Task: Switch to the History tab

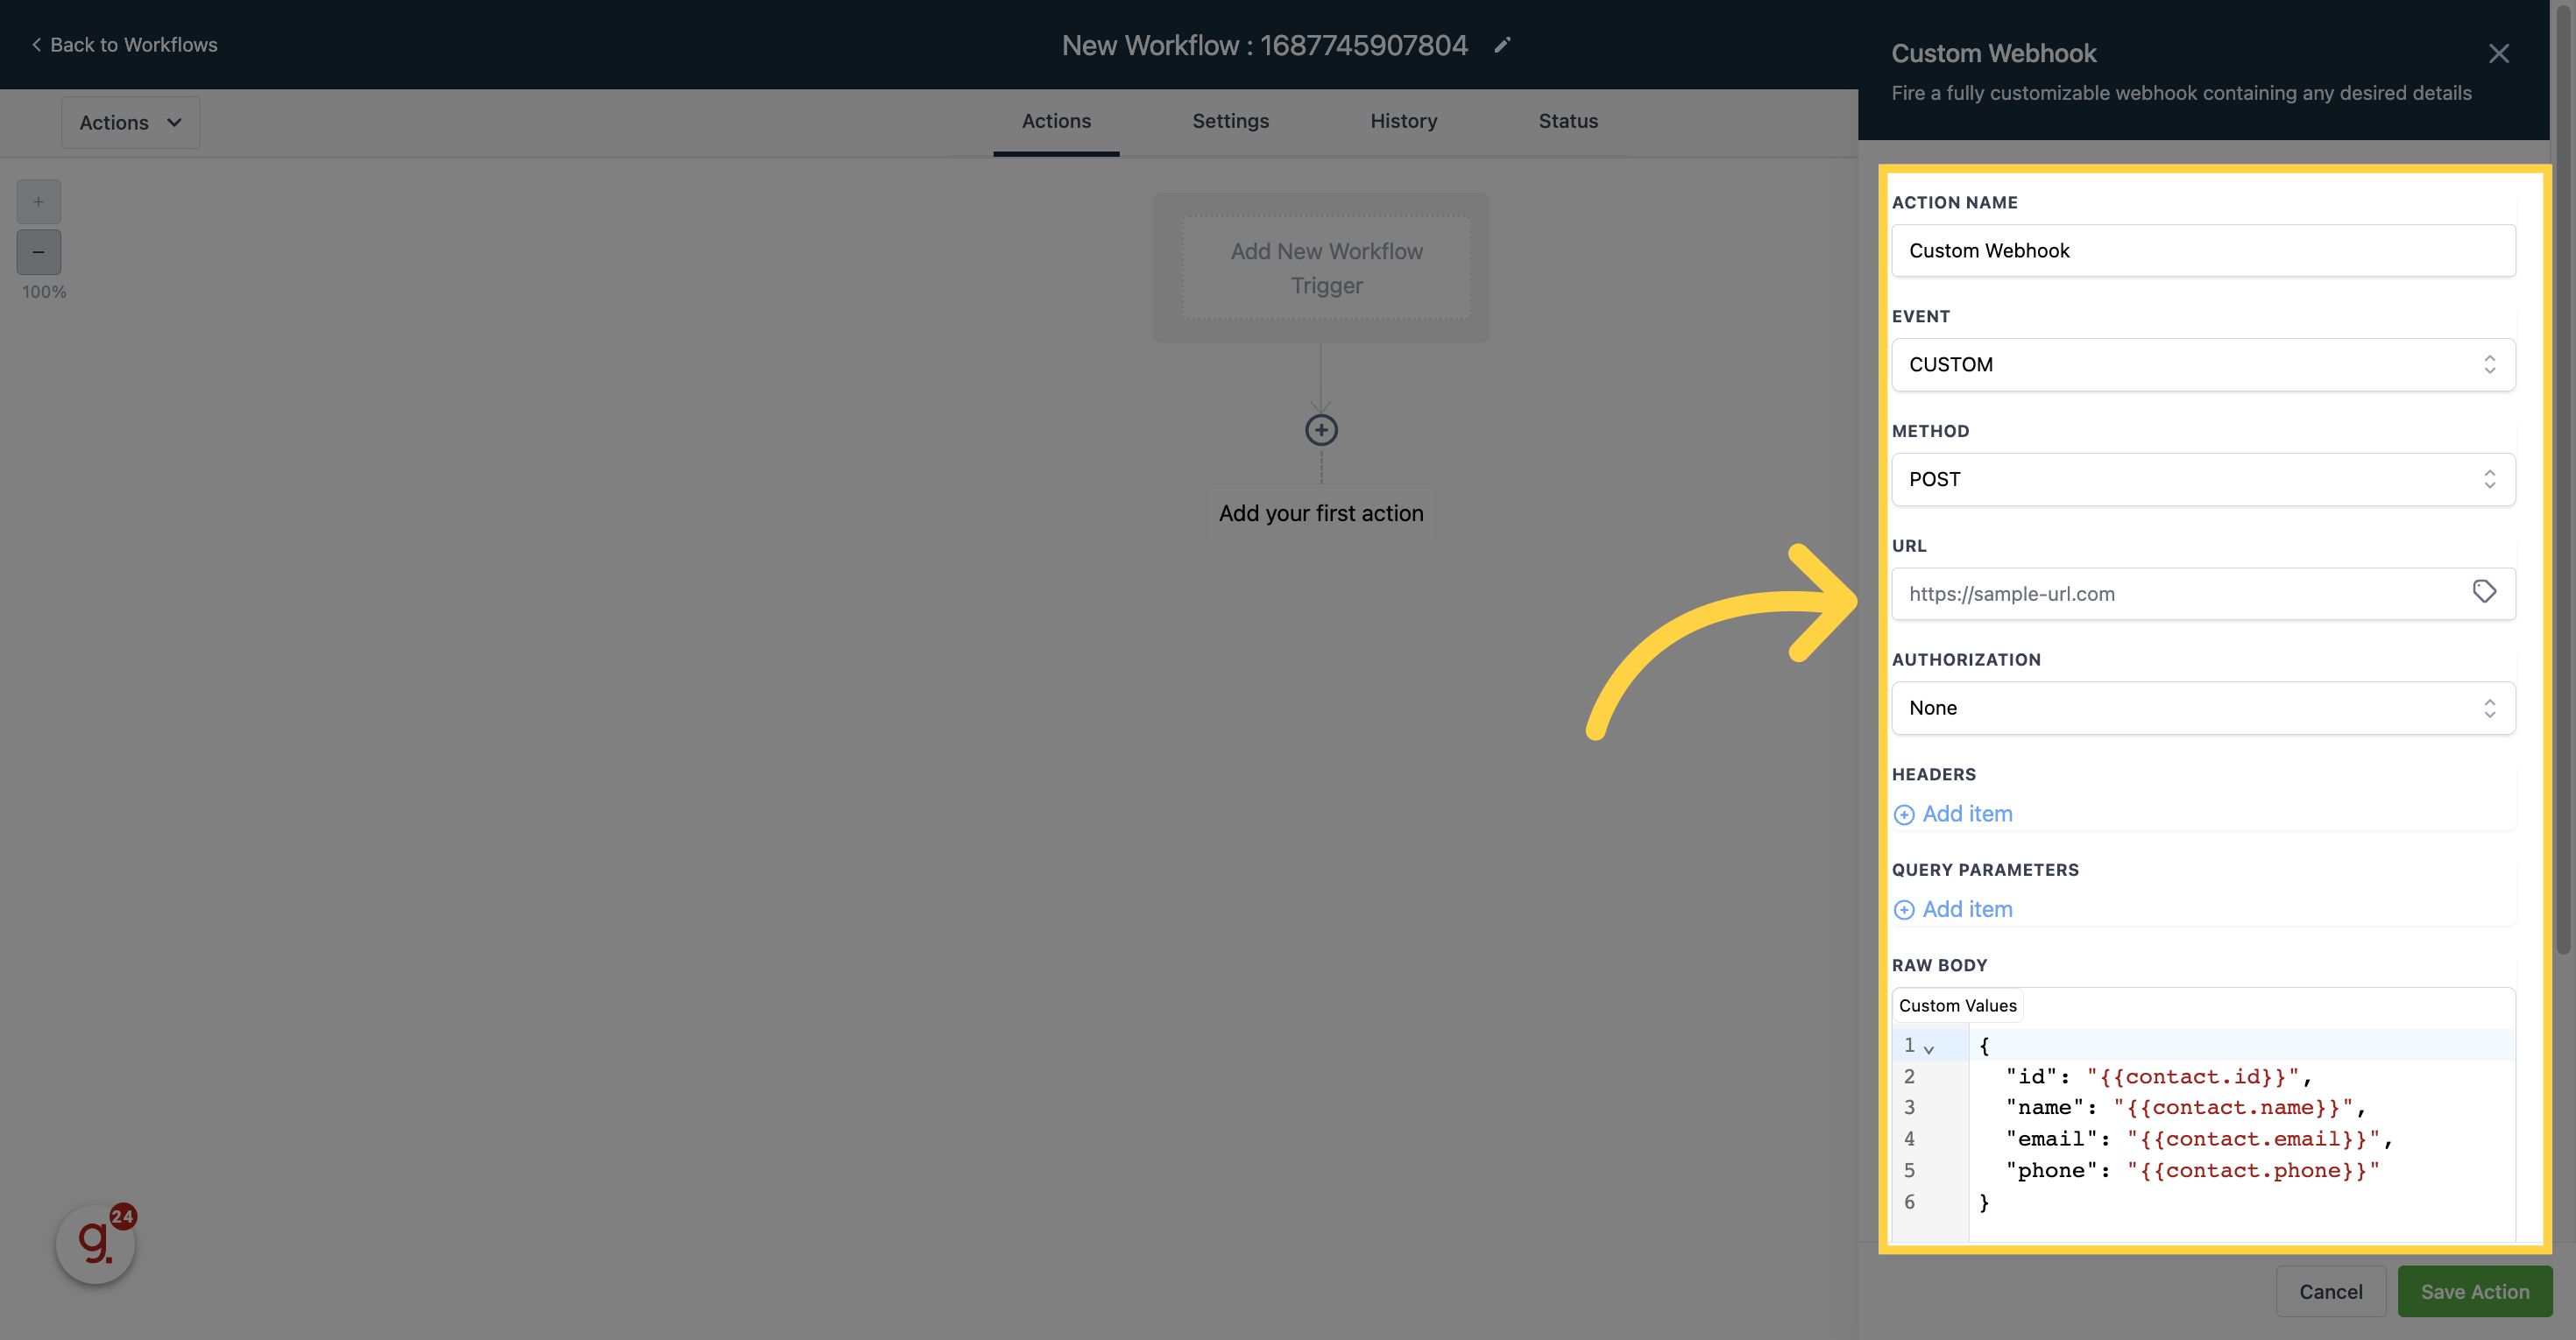Action: click(1404, 121)
